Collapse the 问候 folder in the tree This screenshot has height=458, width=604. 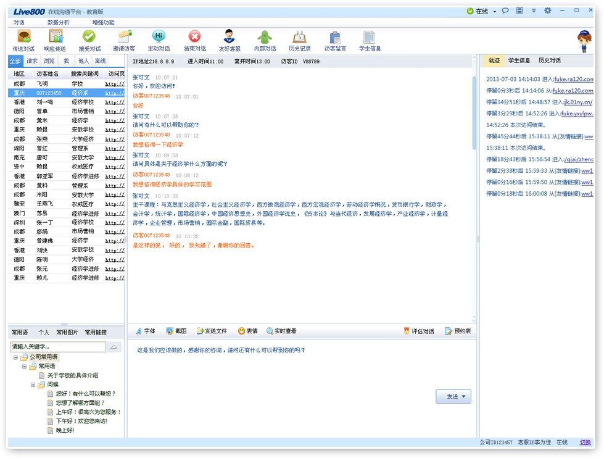(33, 385)
